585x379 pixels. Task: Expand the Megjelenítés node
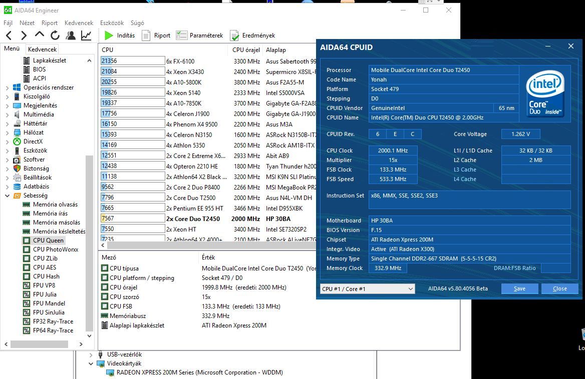point(8,105)
